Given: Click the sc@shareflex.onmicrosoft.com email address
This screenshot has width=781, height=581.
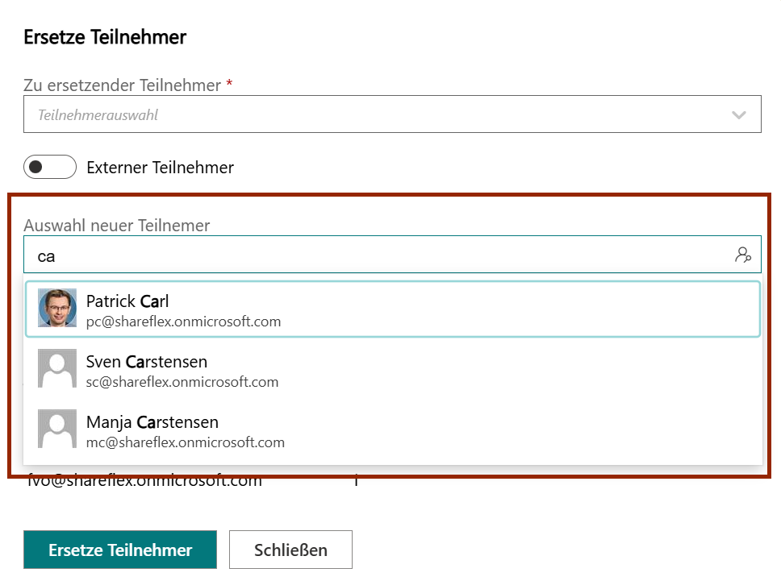Looking at the screenshot, I should point(182,382).
